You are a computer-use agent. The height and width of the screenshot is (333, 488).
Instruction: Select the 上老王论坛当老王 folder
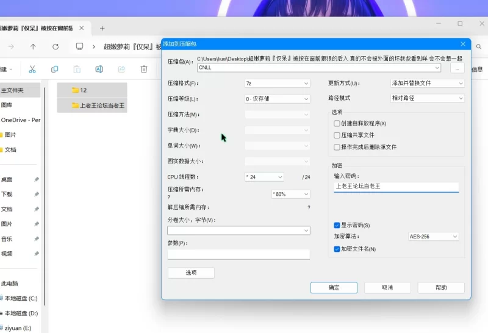[x=92, y=106]
